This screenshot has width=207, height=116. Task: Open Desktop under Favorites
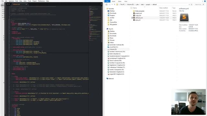112,11
